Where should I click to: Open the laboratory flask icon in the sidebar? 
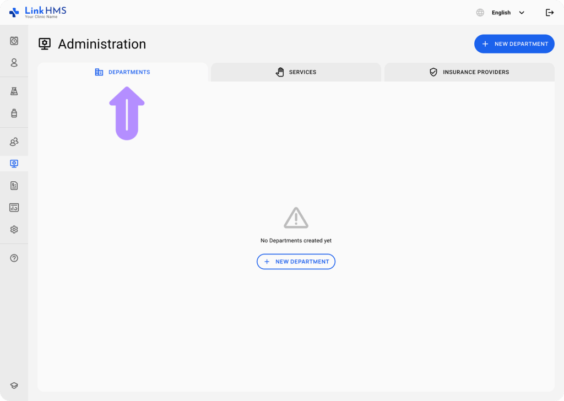point(14,91)
